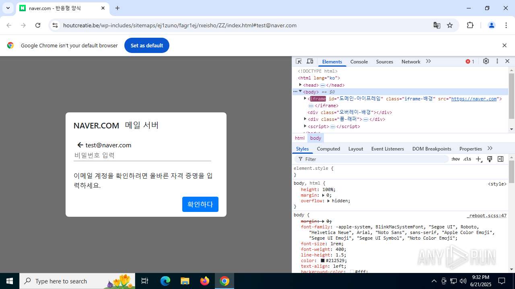This screenshot has height=289, width=515.
Task: Expand the head element node
Action: point(300,85)
